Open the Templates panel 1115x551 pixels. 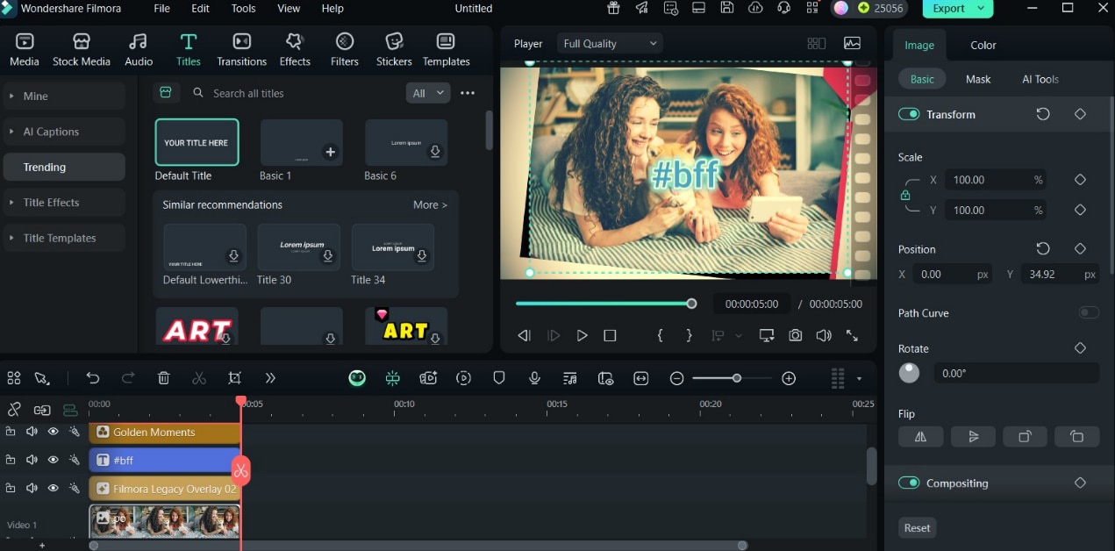click(446, 50)
